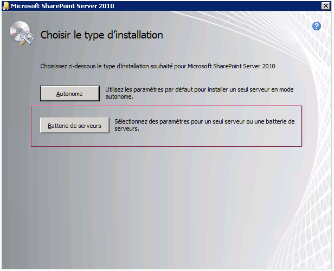Close the SharePoint Server 2010 setup window
334x271 pixels.
point(326,6)
